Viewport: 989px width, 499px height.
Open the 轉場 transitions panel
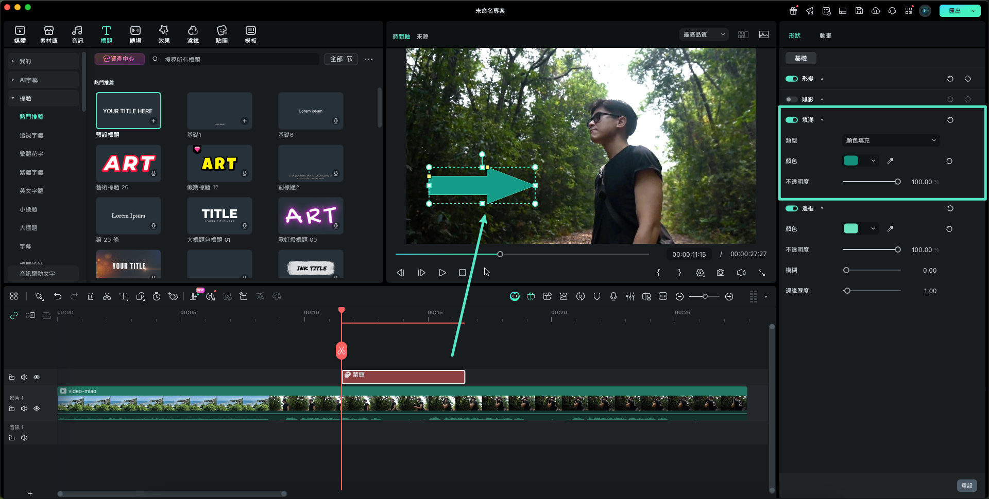tap(135, 34)
